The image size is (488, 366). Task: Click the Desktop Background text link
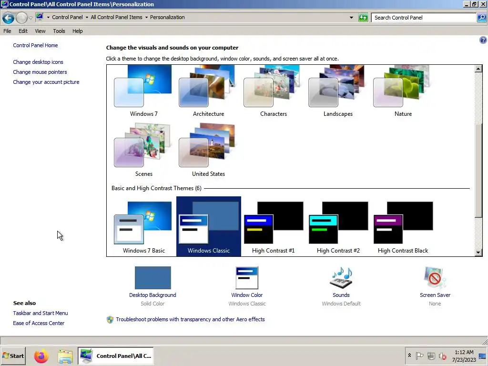(x=152, y=295)
